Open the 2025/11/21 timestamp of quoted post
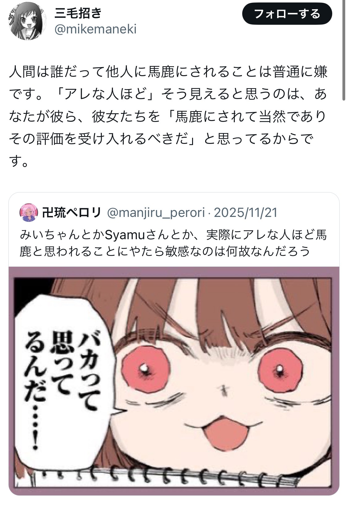Viewport: 348px width, 505px height. tap(246, 213)
